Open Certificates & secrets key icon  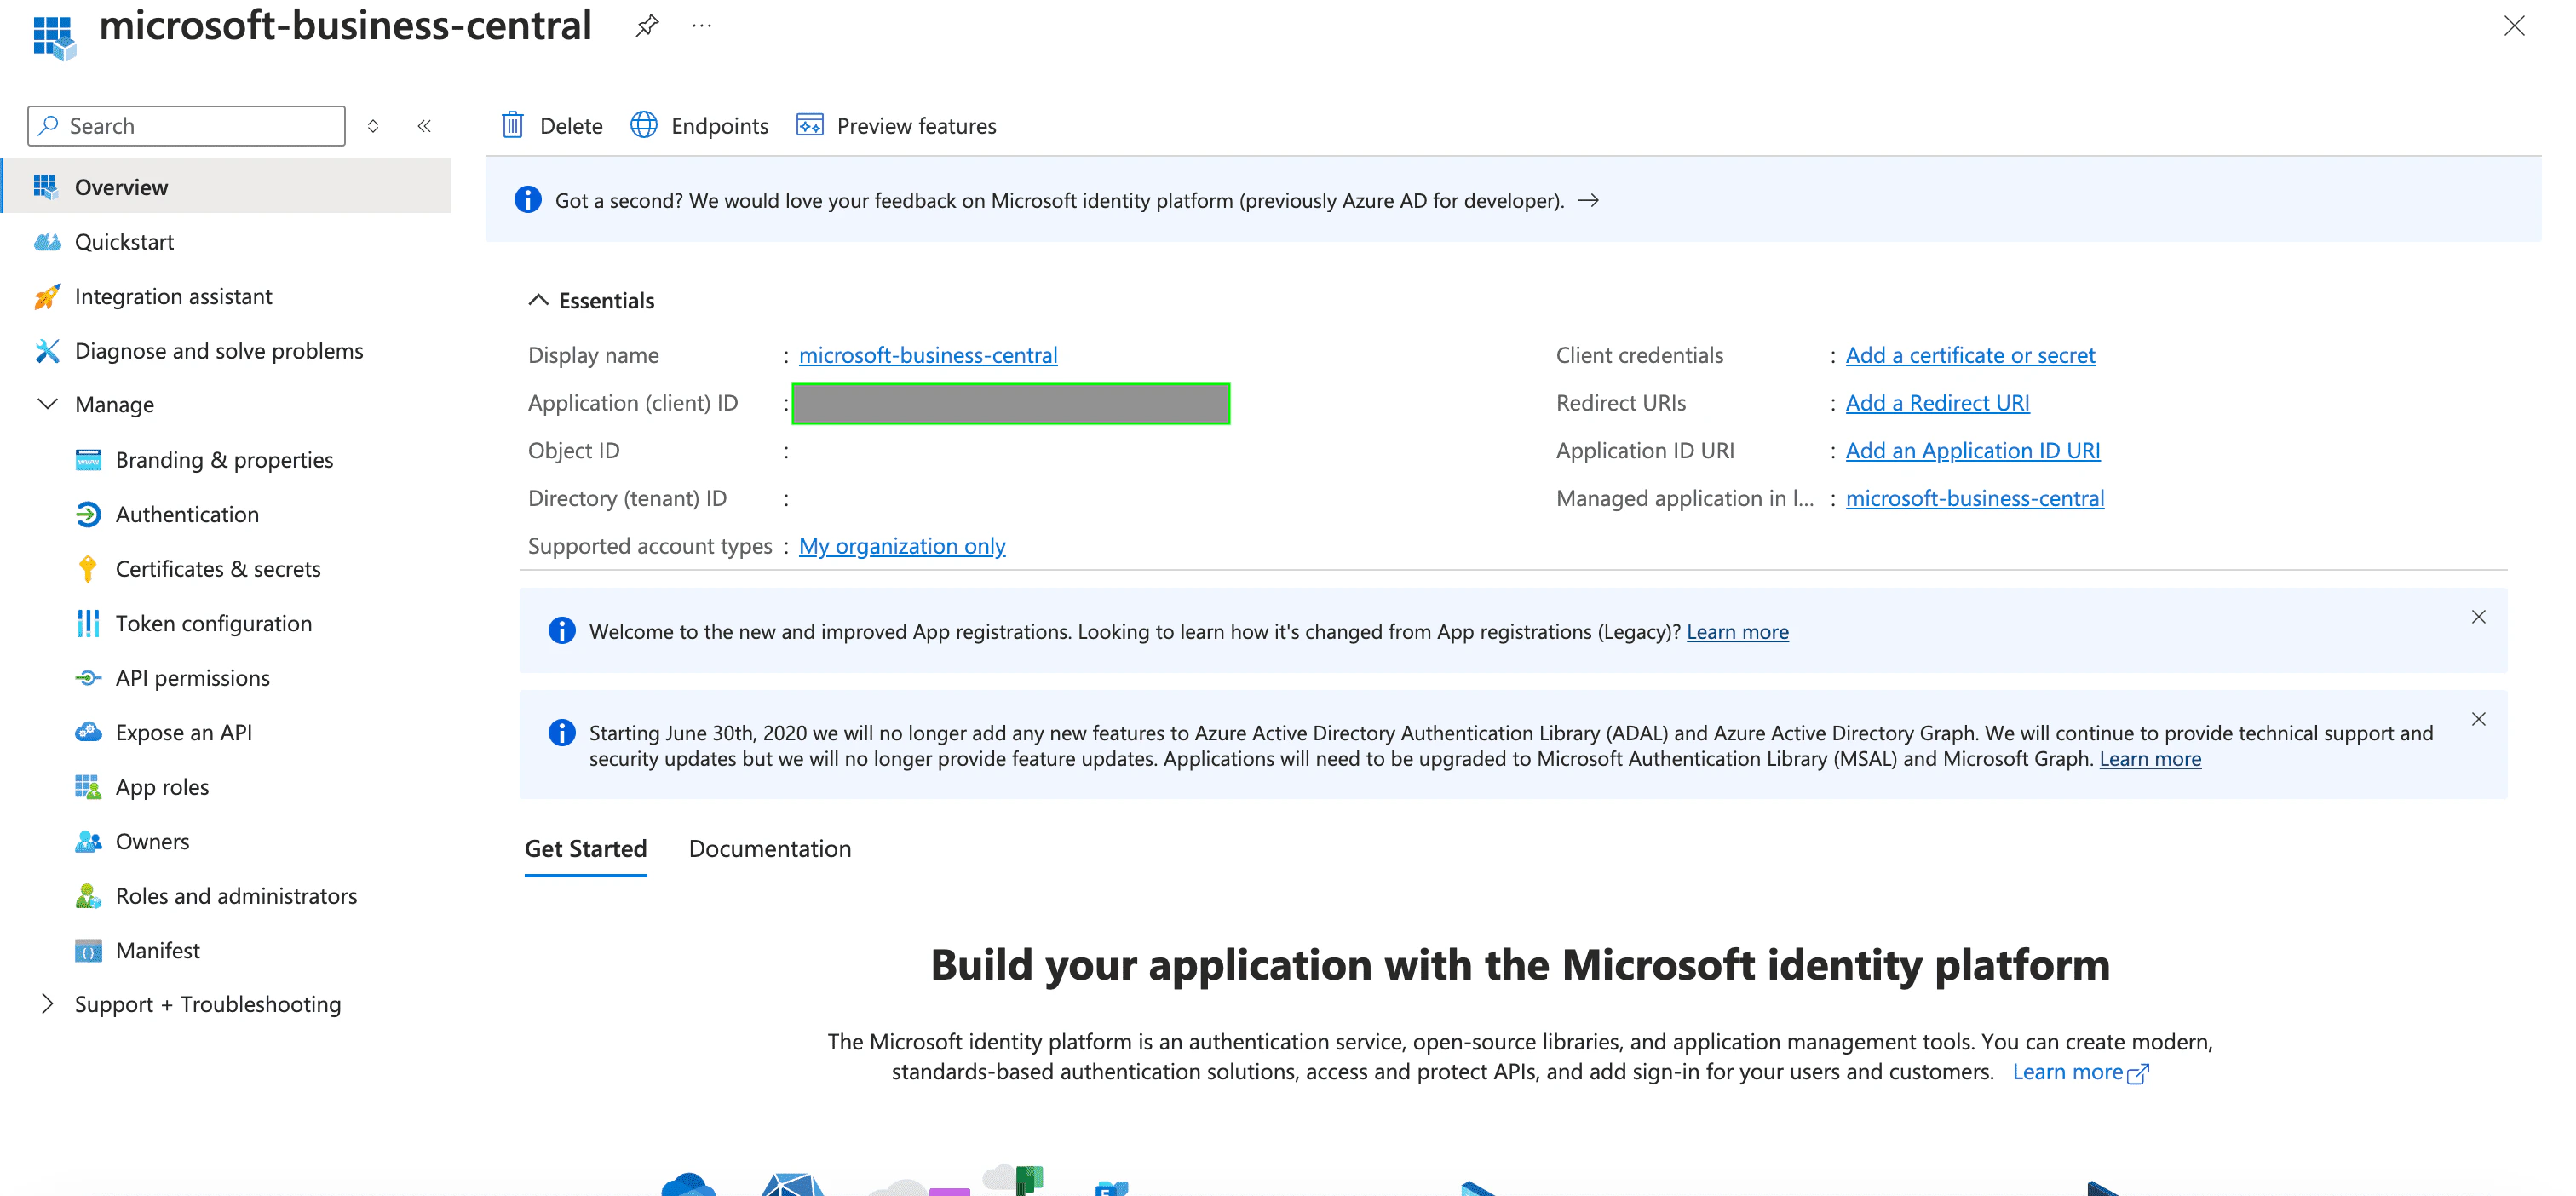[x=88, y=569]
